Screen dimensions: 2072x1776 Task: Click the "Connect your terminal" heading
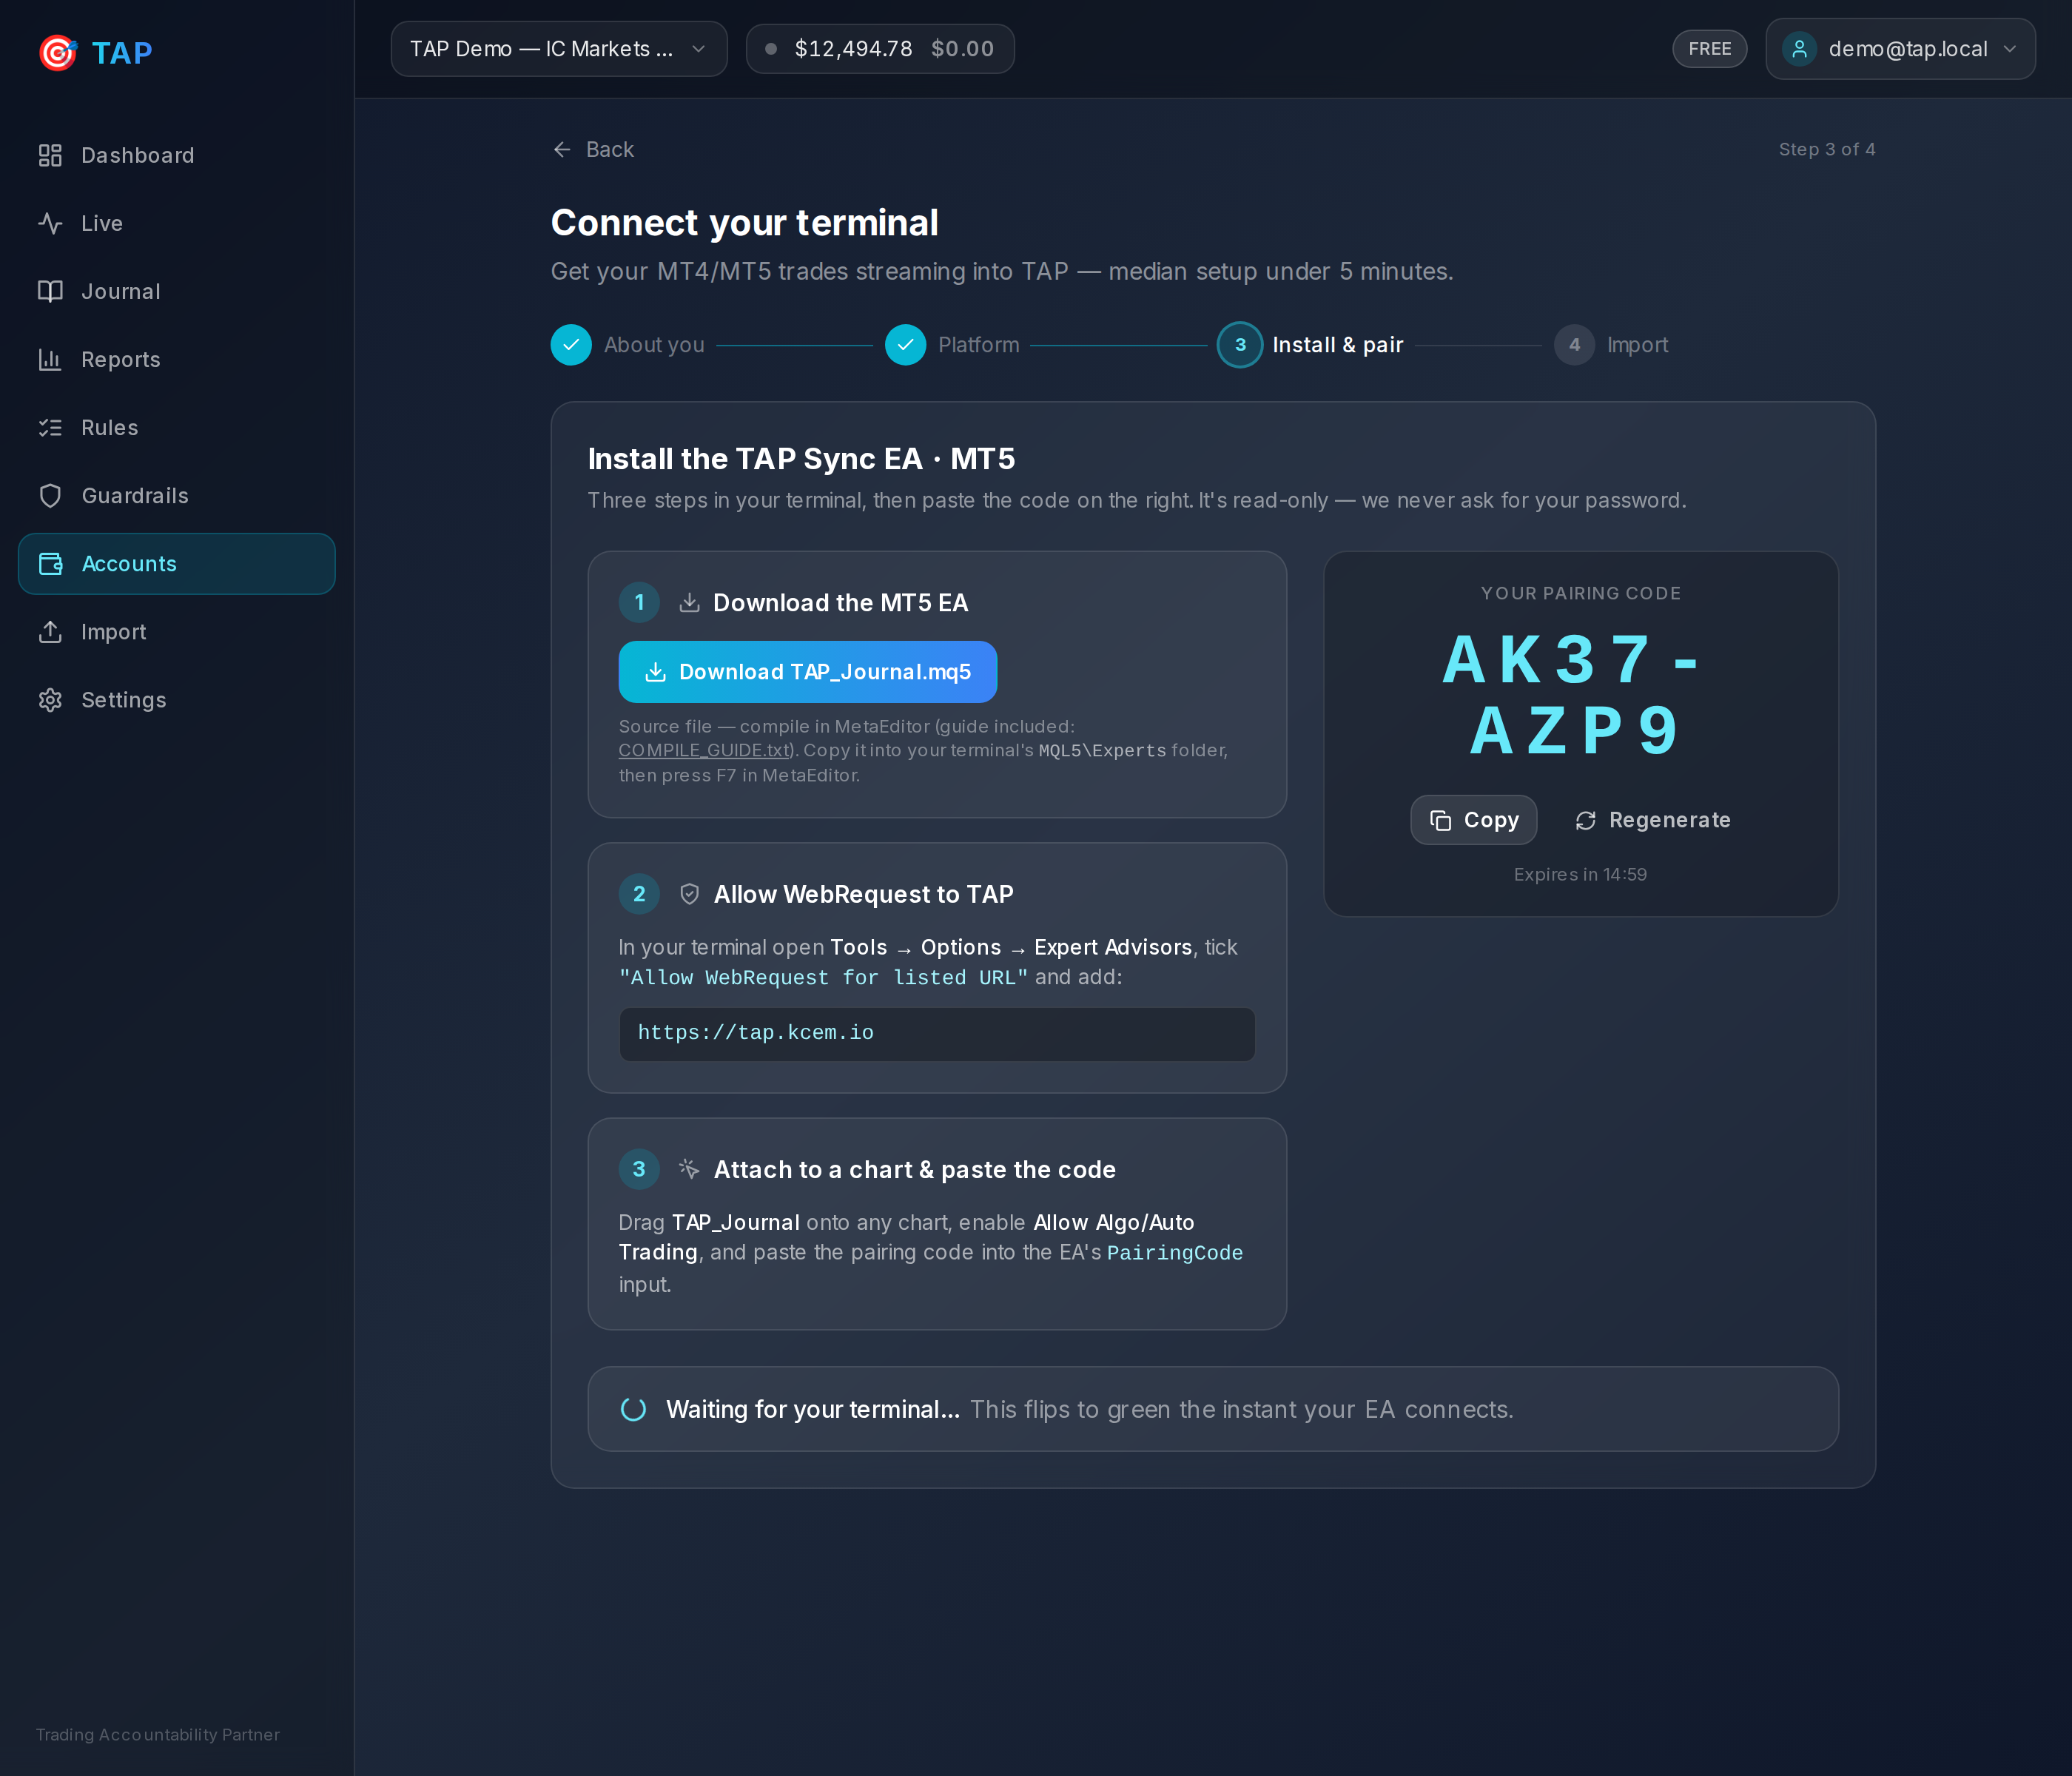pos(745,223)
